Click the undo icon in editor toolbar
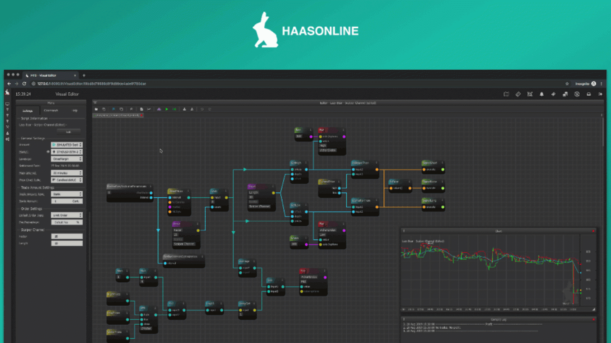The width and height of the screenshot is (611, 343). tap(202, 109)
